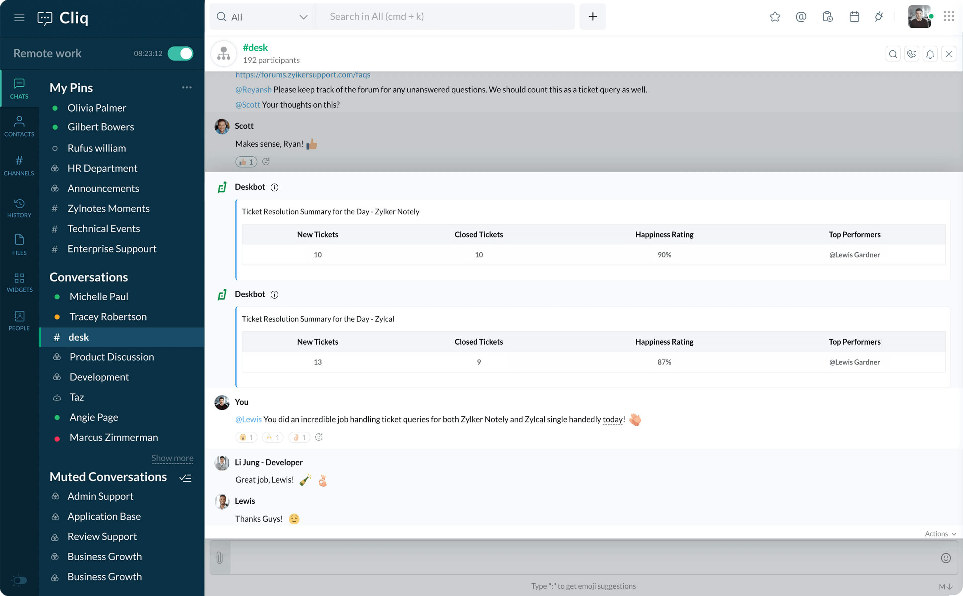Open mentions using the @ icon

tap(801, 17)
